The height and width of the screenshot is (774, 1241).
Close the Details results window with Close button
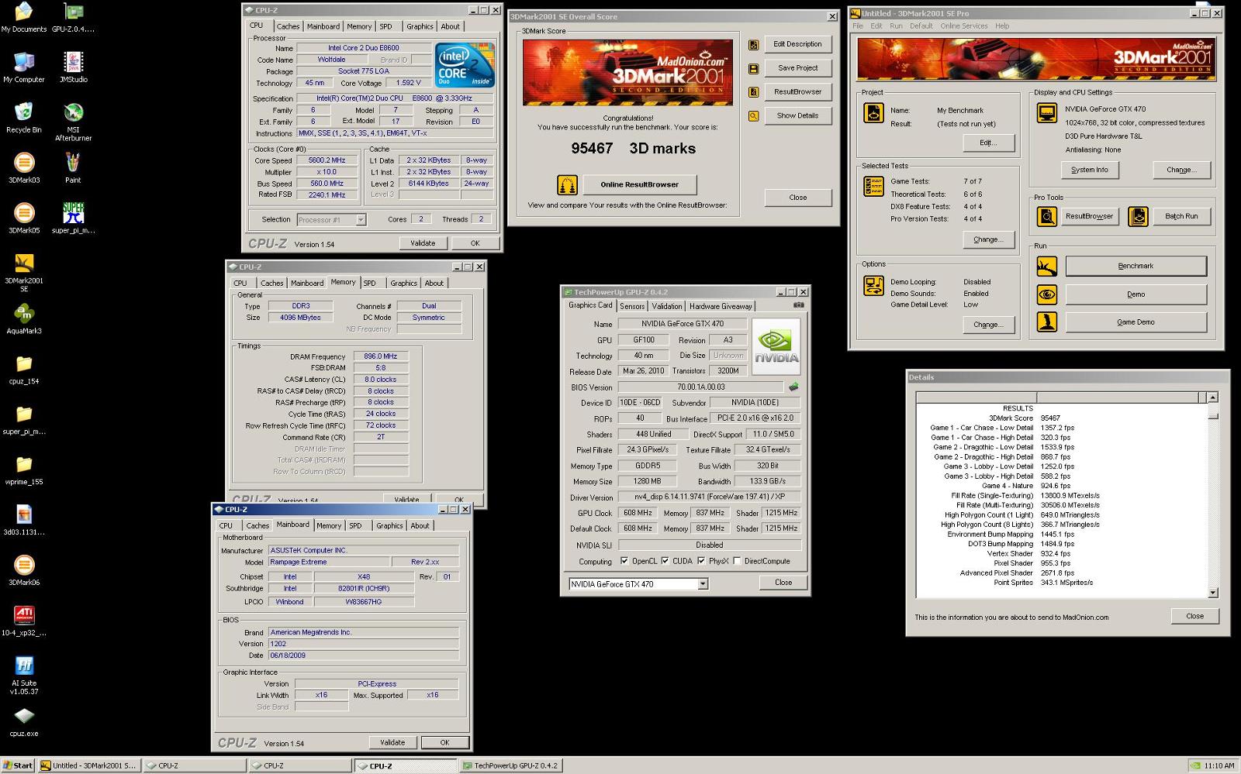pyautogui.click(x=1194, y=617)
